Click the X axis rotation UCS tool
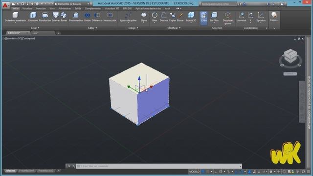This screenshot has height=176, width=313. (250, 18)
